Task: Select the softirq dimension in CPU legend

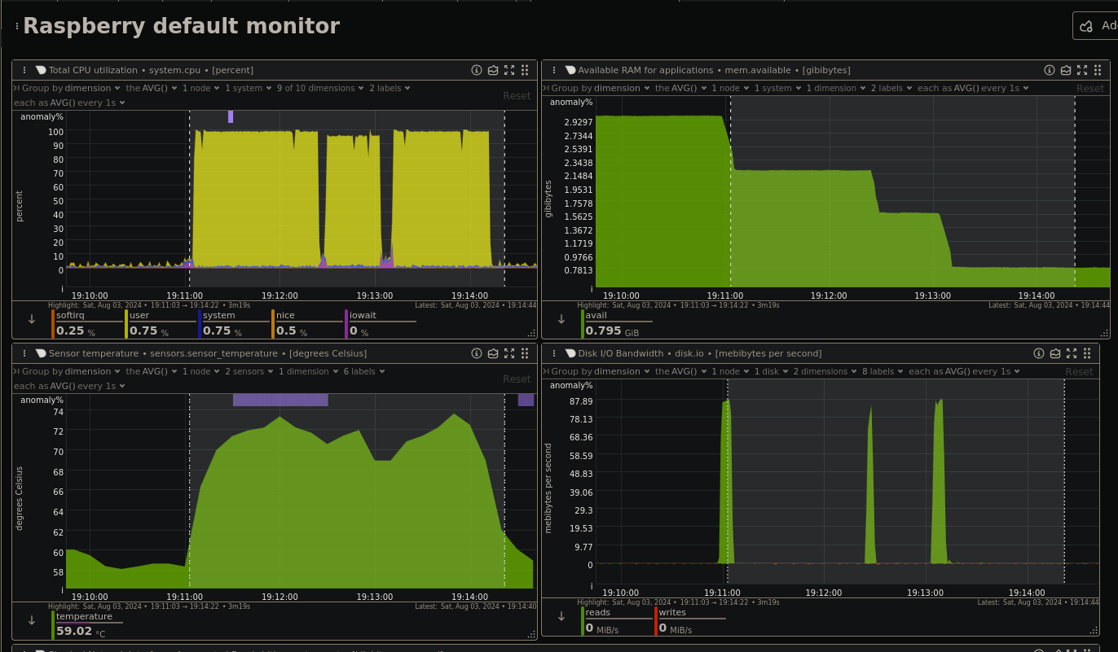Action: point(86,323)
